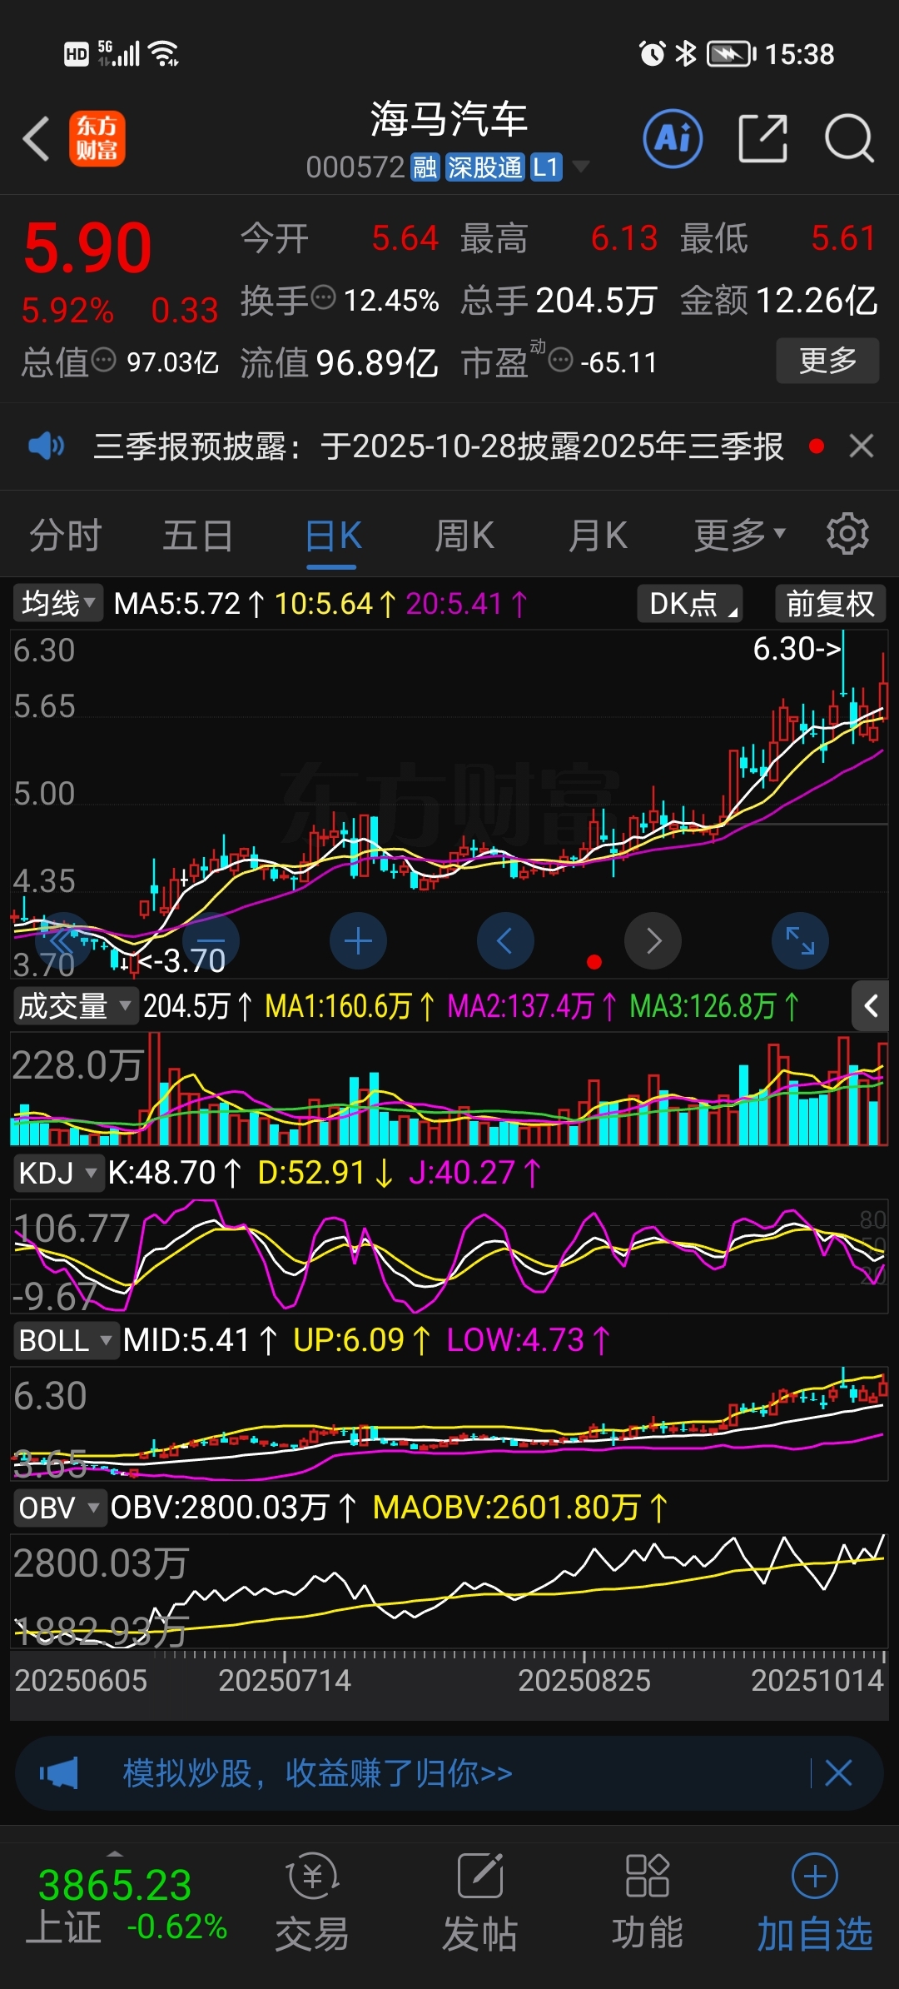Launch the AI assistant icon
899x1989 pixels.
[673, 138]
